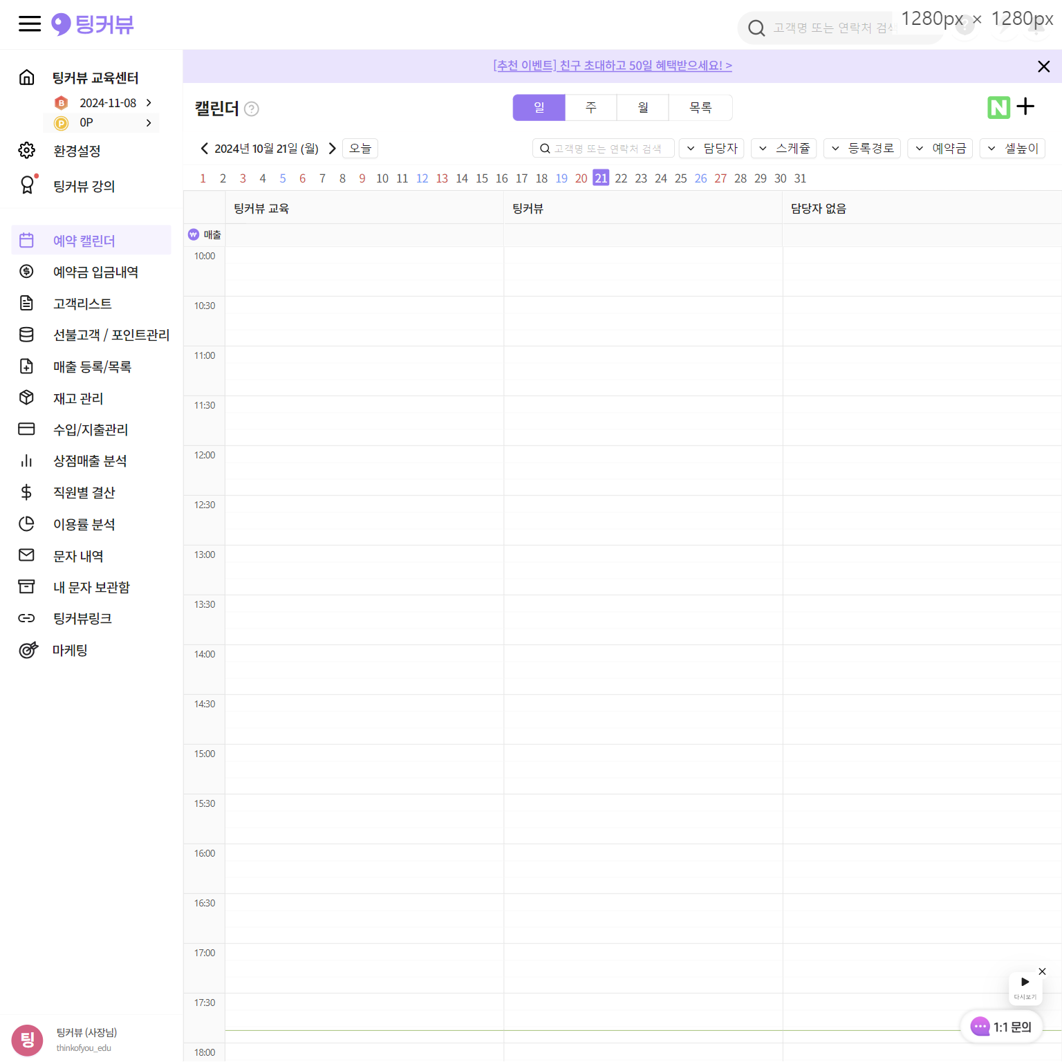The width and height of the screenshot is (1062, 1062).
Task: Select day 21 in date strip
Action: click(x=601, y=178)
